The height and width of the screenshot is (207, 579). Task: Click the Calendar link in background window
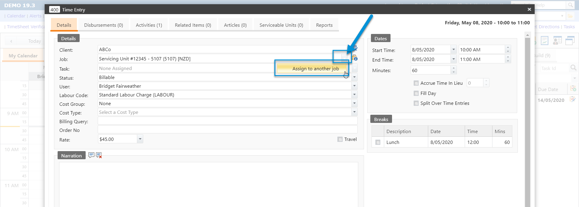point(16,16)
